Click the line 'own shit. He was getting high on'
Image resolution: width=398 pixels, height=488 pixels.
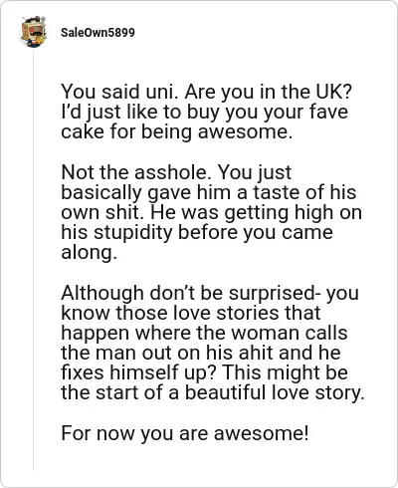point(211,212)
